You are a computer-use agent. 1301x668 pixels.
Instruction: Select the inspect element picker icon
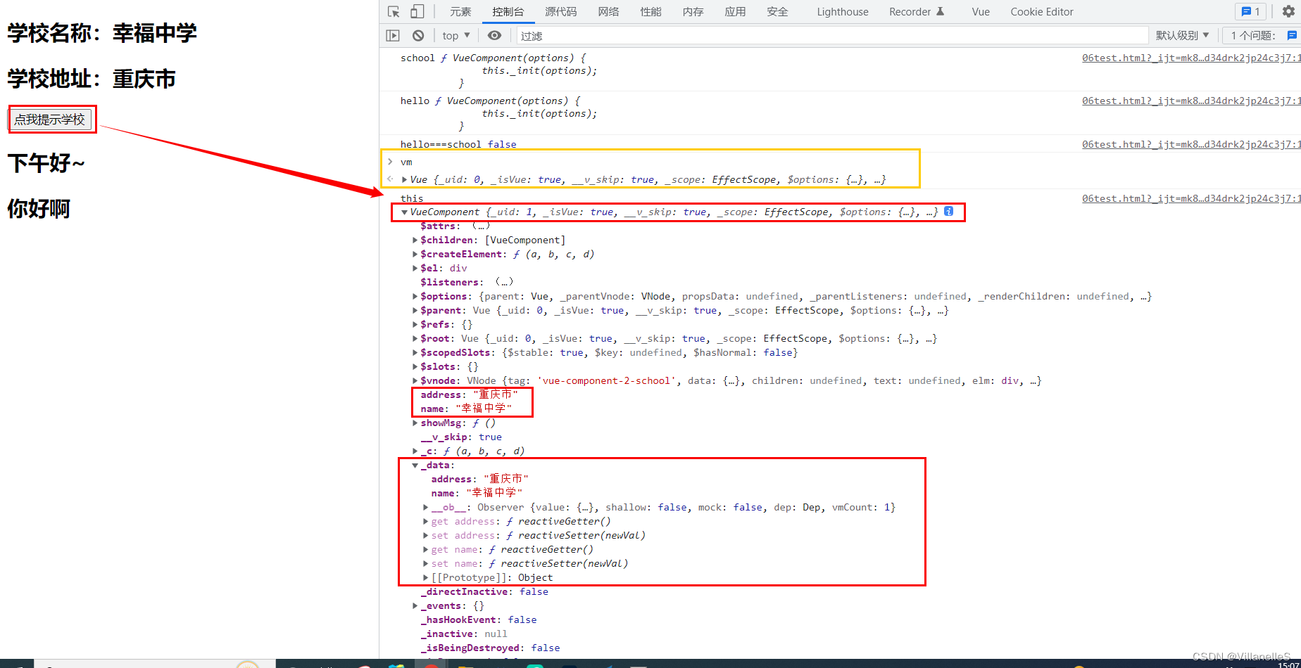pyautogui.click(x=394, y=12)
